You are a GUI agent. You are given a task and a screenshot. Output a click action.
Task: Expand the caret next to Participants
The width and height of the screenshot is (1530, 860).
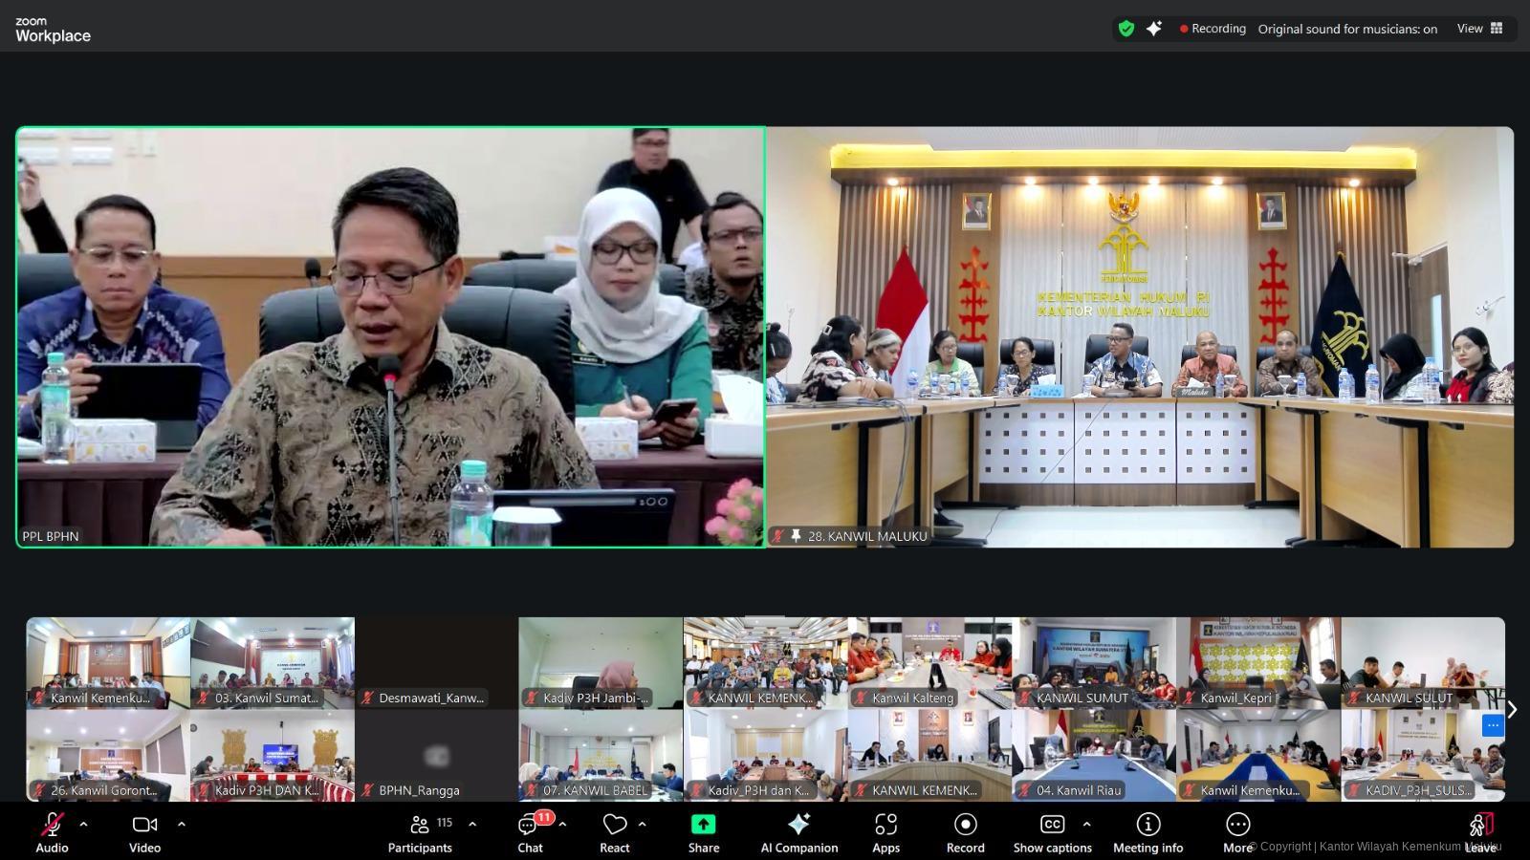472,824
